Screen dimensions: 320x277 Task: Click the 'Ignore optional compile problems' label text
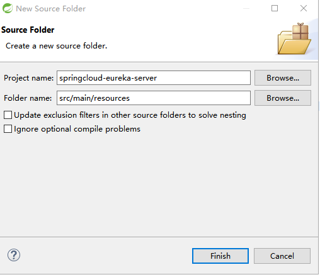coord(77,129)
